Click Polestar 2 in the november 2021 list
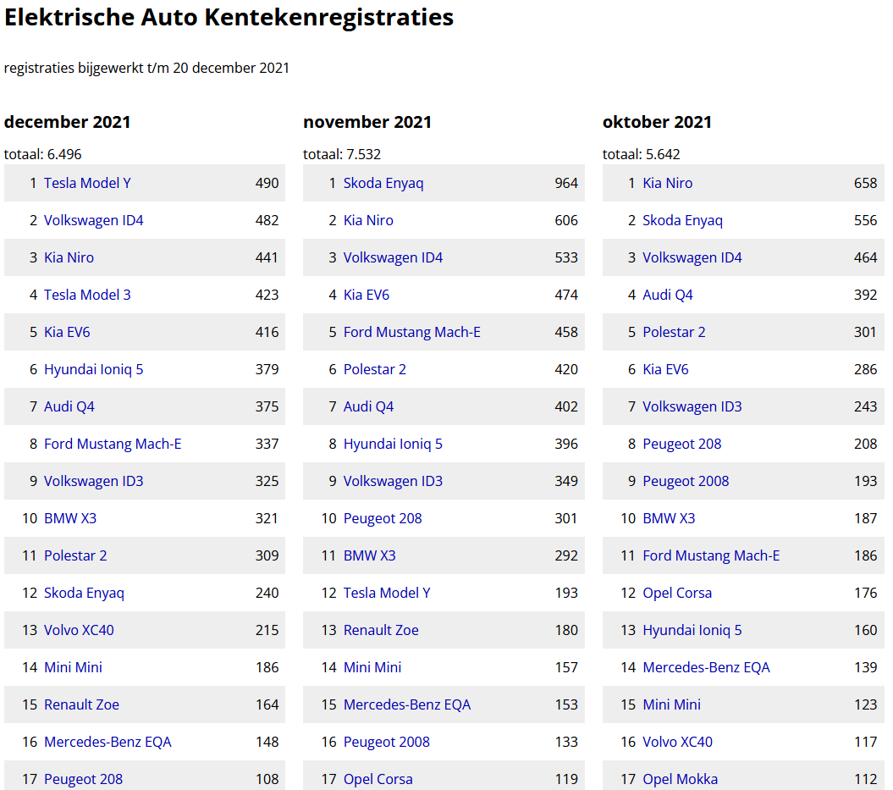893x790 pixels. click(x=375, y=369)
